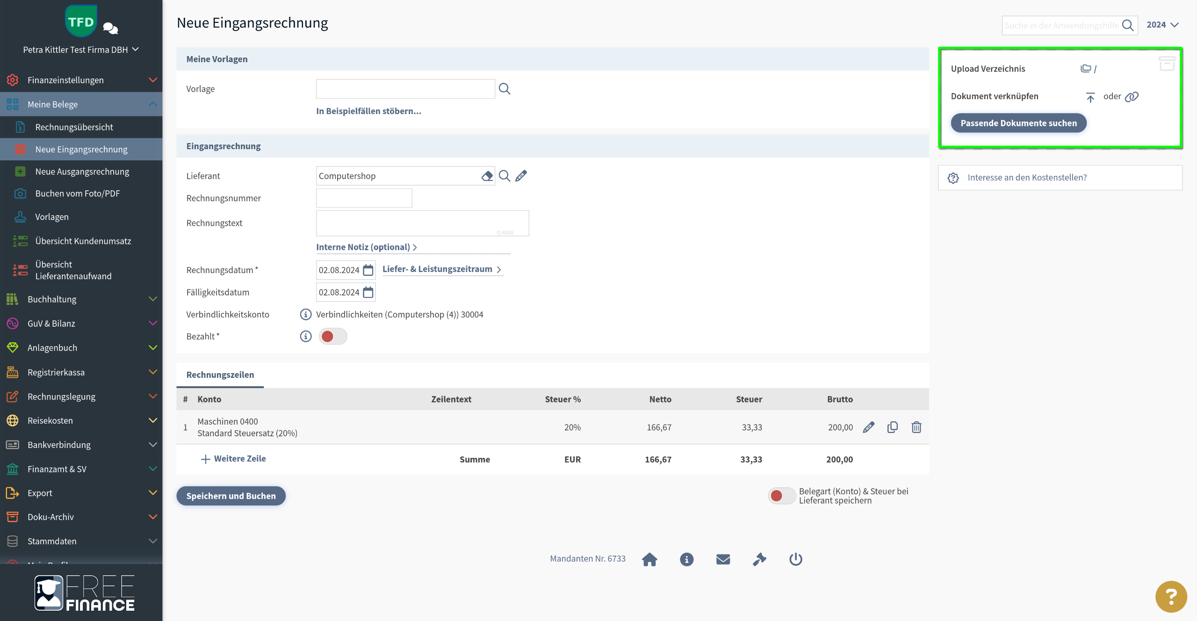Open Rechnungsübersicht in the sidebar
The width and height of the screenshot is (1197, 621).
pyautogui.click(x=74, y=127)
